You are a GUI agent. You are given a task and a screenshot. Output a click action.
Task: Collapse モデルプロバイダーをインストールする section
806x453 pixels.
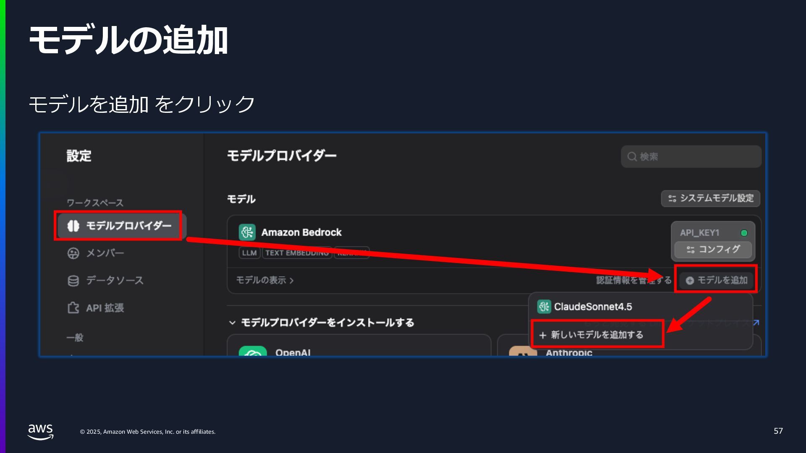click(x=232, y=323)
